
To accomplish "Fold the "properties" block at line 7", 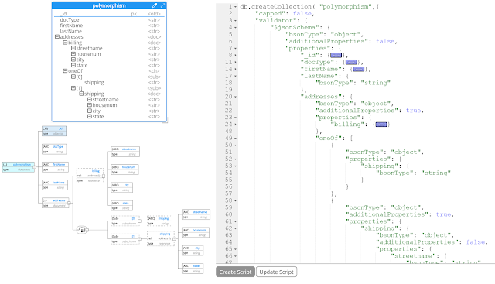I will (x=235, y=49).
